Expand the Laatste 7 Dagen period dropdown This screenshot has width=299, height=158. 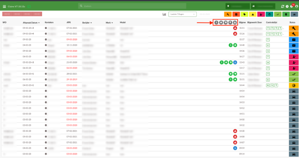pyautogui.click(x=183, y=14)
